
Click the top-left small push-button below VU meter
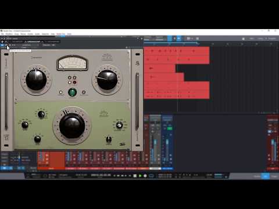pos(70,78)
